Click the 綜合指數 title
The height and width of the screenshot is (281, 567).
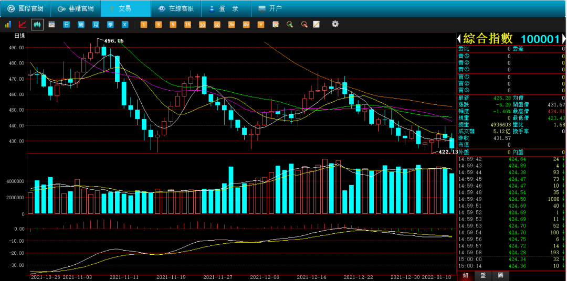488,39
